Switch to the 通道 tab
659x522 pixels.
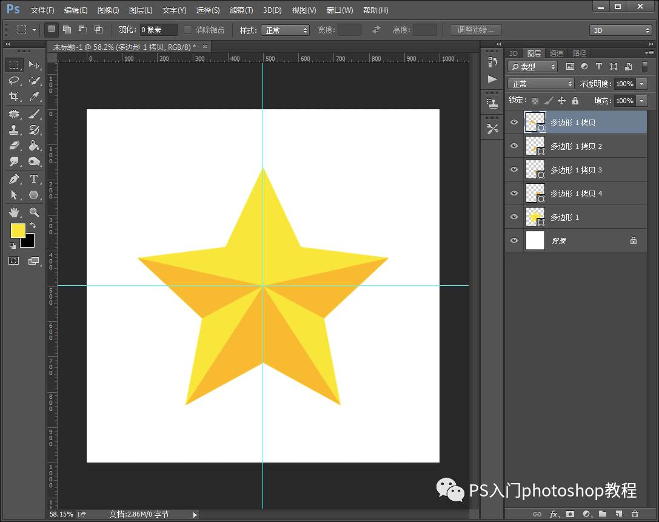[557, 53]
